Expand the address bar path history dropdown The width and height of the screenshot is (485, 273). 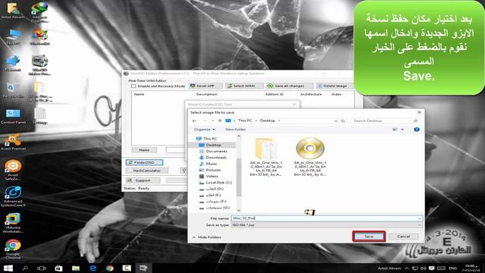(x=336, y=121)
